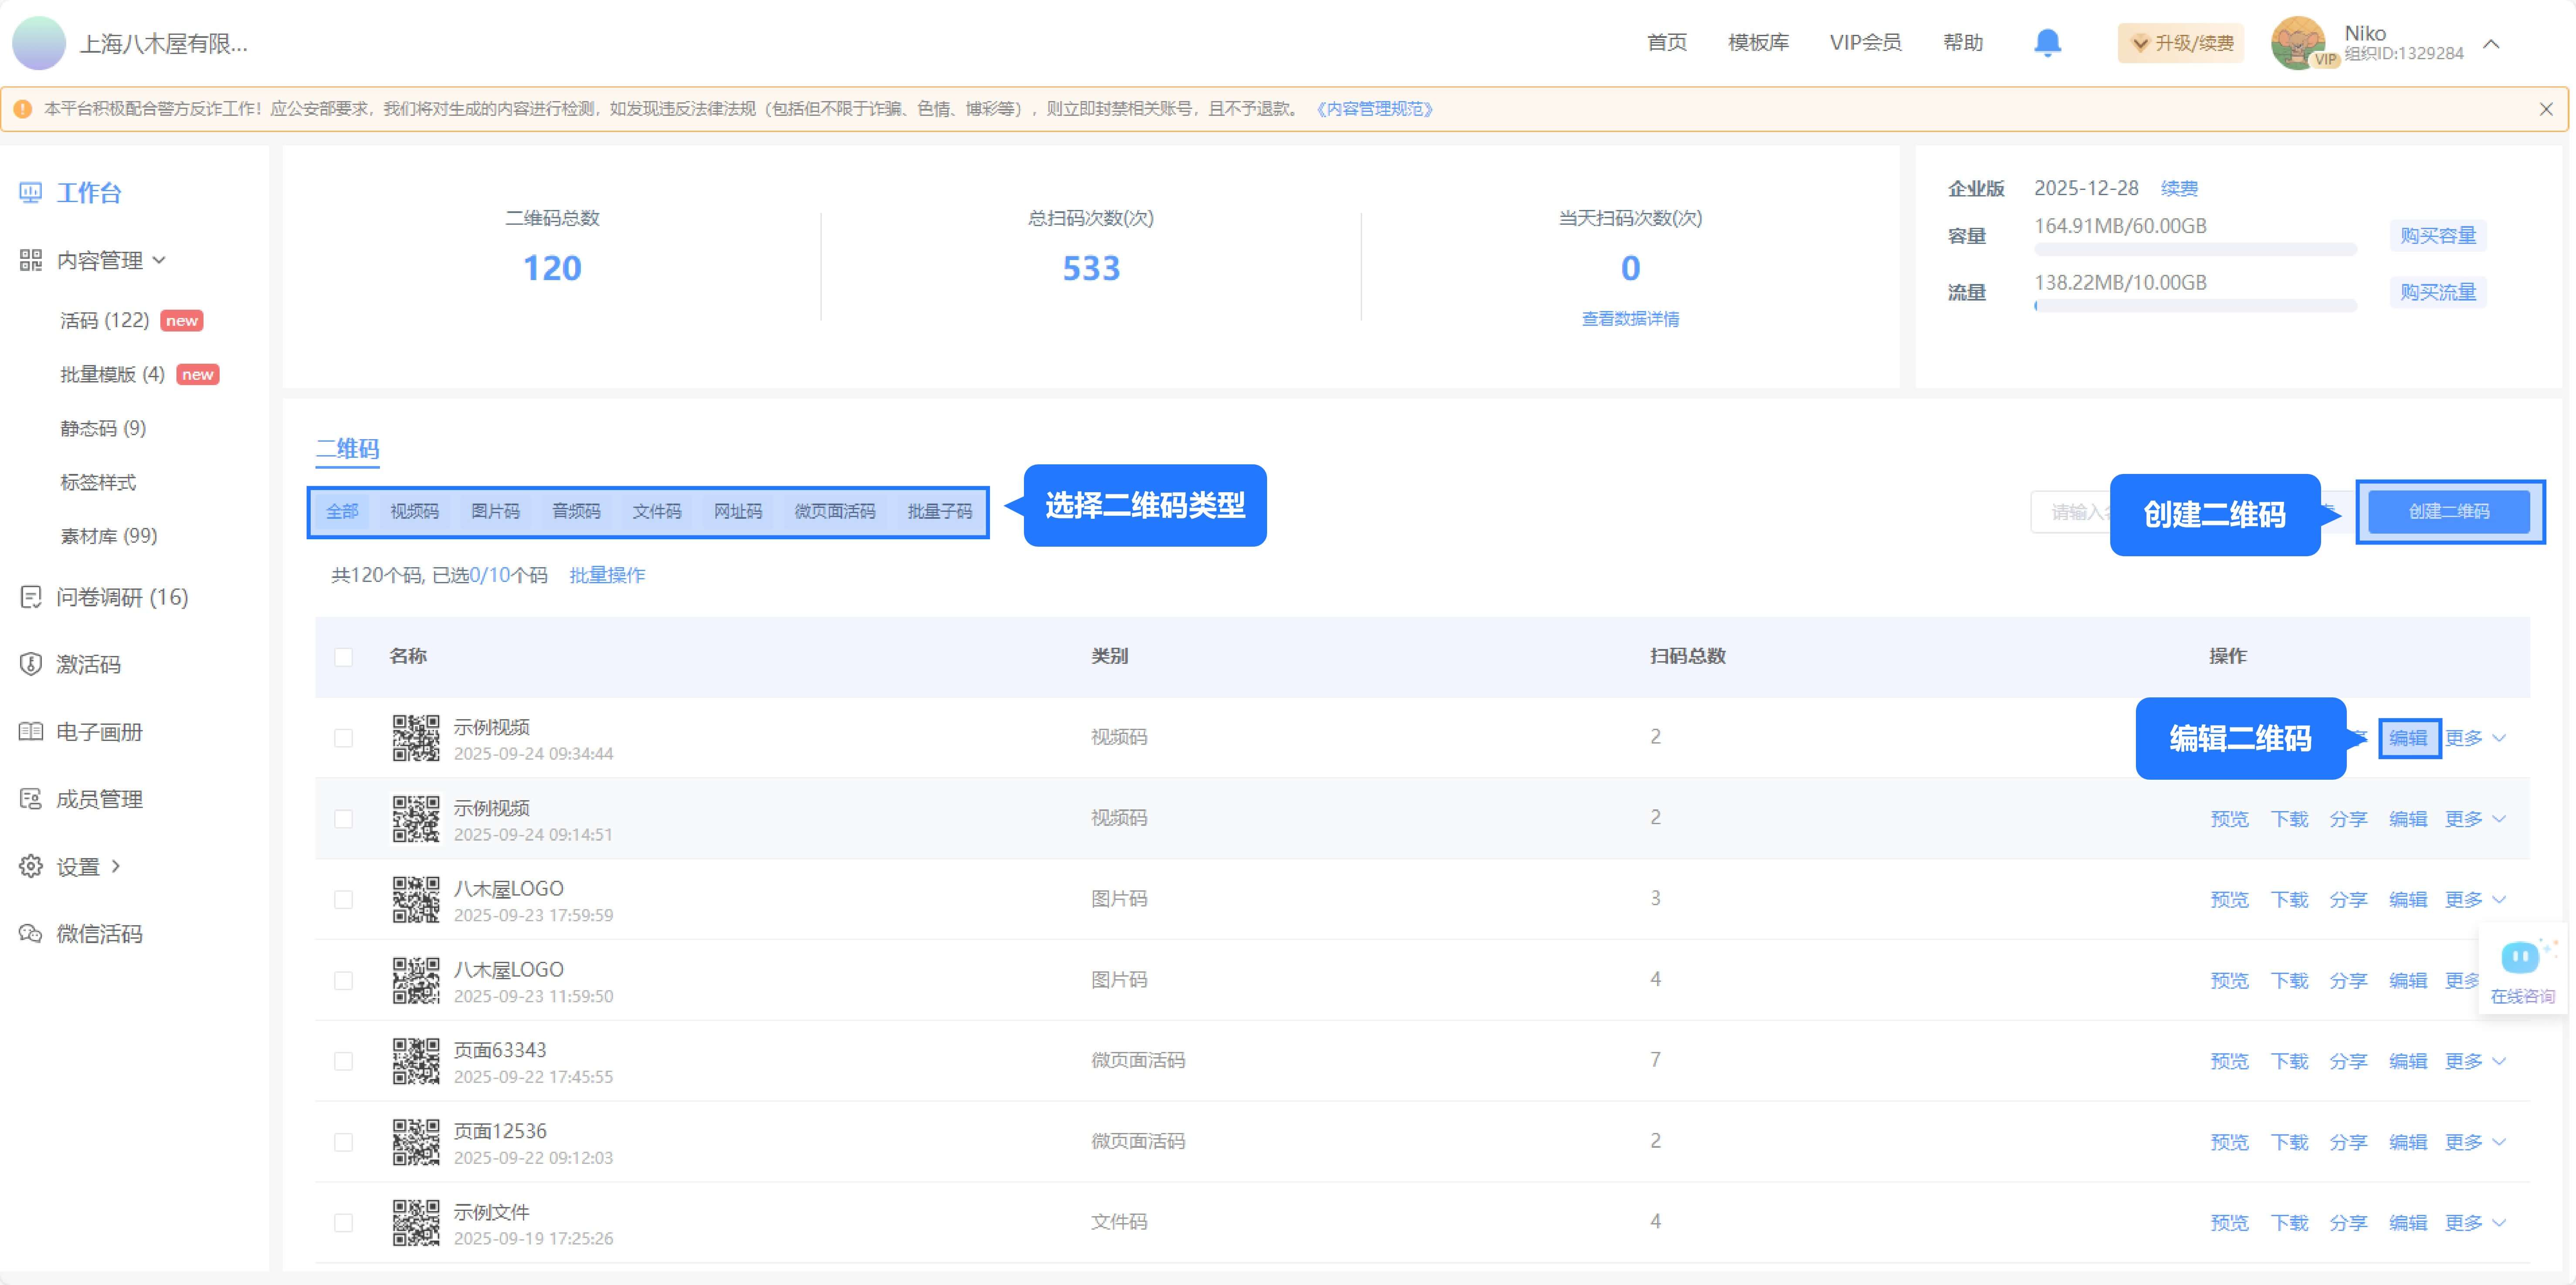The image size is (2576, 1285).
Task: Open the 在线咨询 chat robot icon
Action: [x=2520, y=958]
